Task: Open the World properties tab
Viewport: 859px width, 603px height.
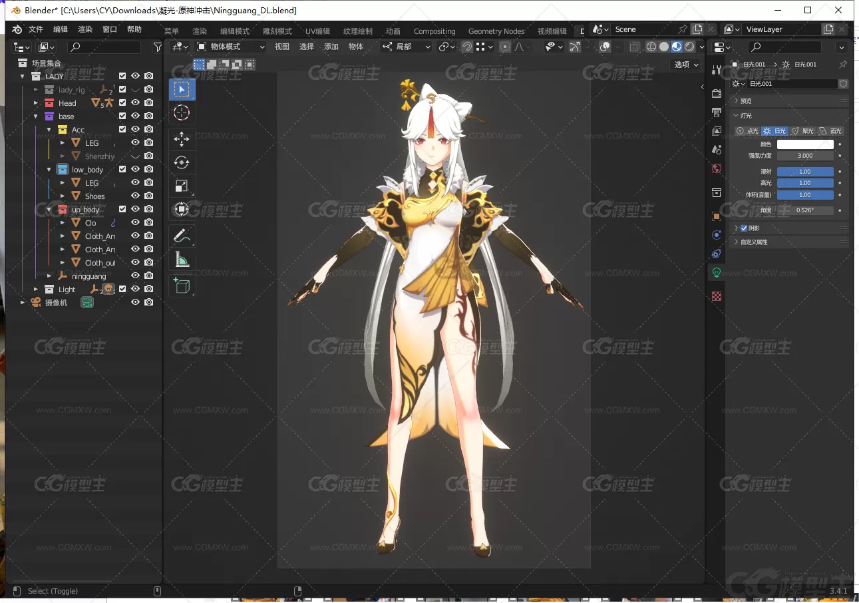Action: [x=717, y=168]
